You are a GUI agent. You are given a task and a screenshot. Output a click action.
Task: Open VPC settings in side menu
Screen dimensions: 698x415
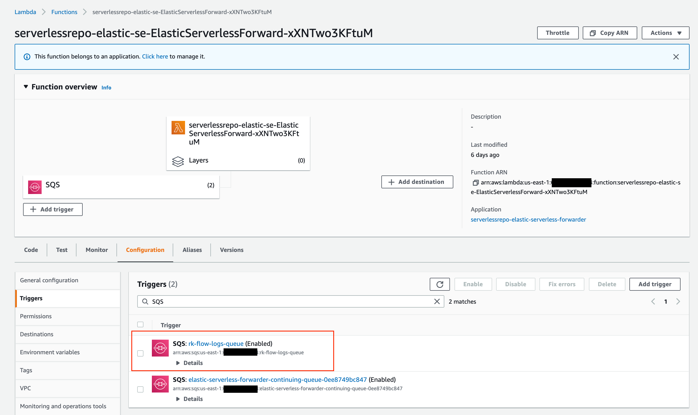(68, 388)
